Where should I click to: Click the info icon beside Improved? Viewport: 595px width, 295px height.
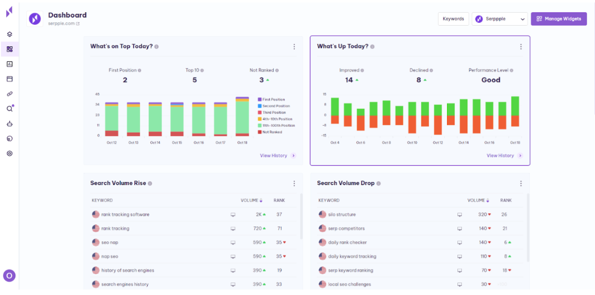[362, 71]
